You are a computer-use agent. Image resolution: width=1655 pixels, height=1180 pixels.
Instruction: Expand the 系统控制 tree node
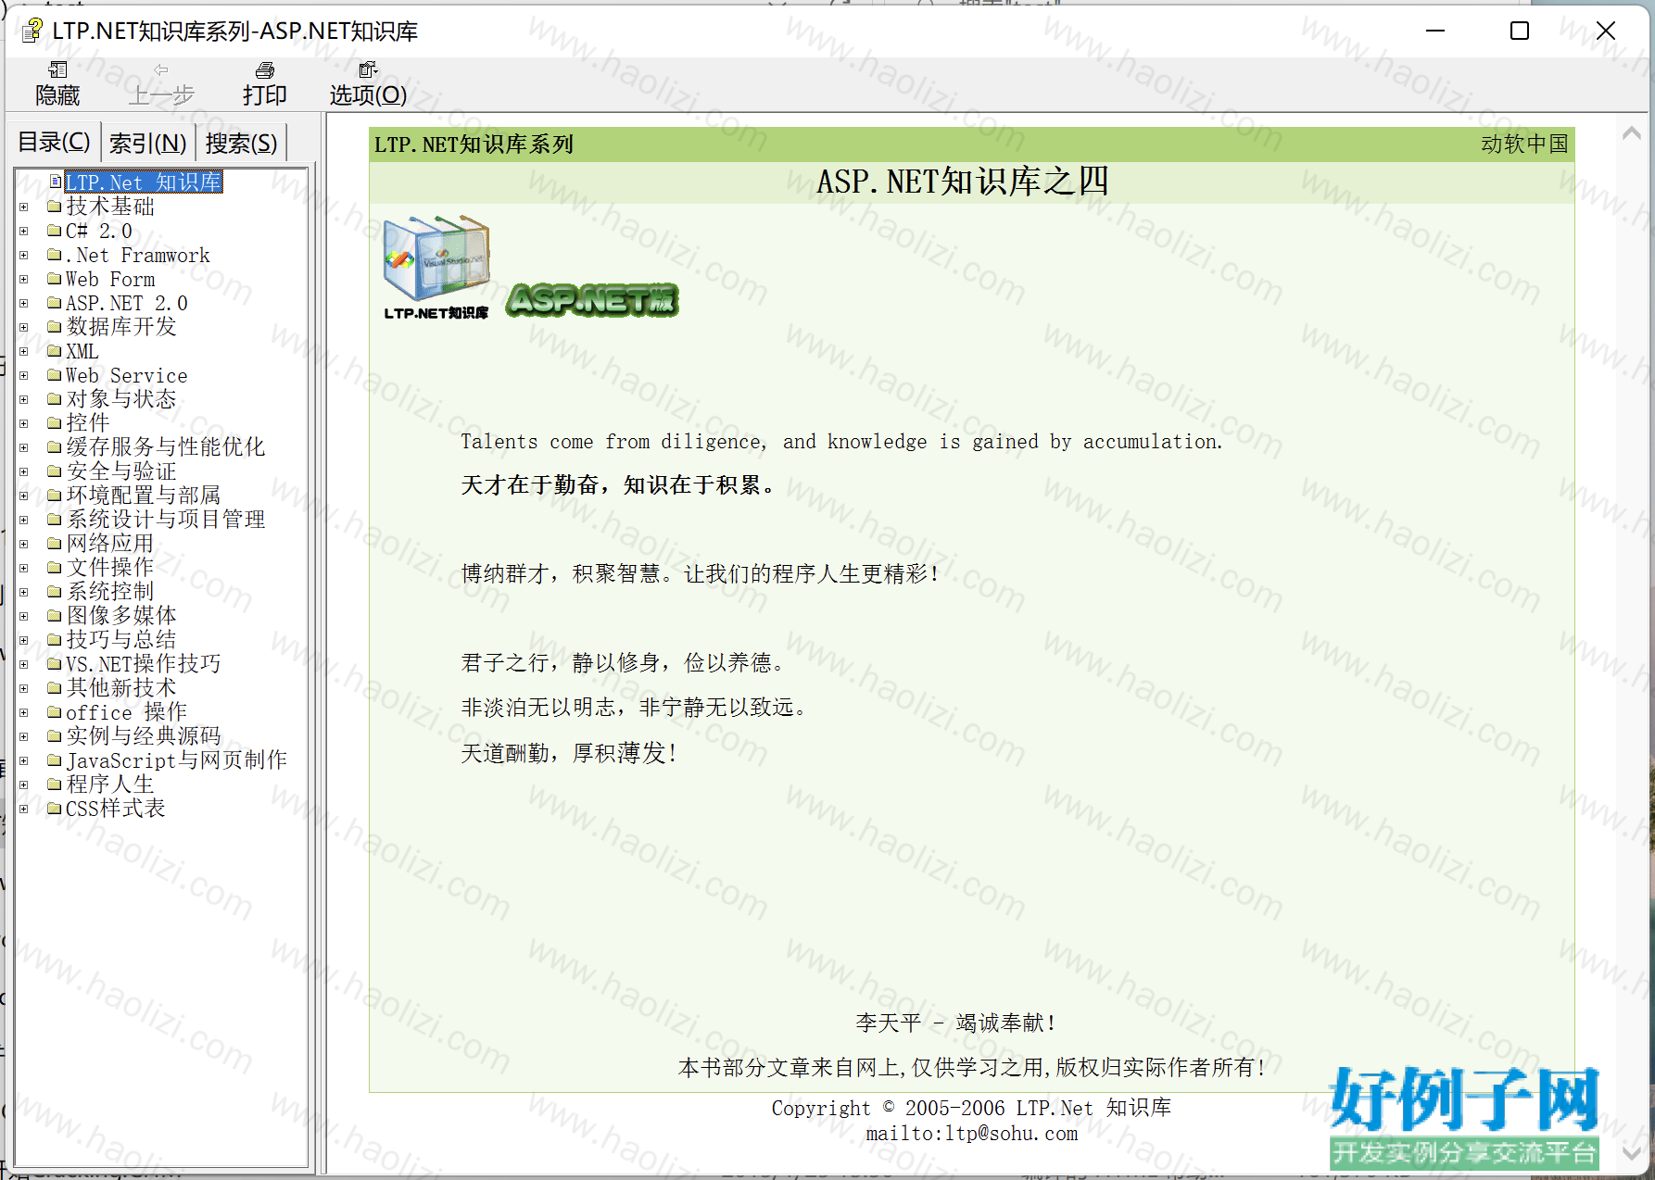24,592
